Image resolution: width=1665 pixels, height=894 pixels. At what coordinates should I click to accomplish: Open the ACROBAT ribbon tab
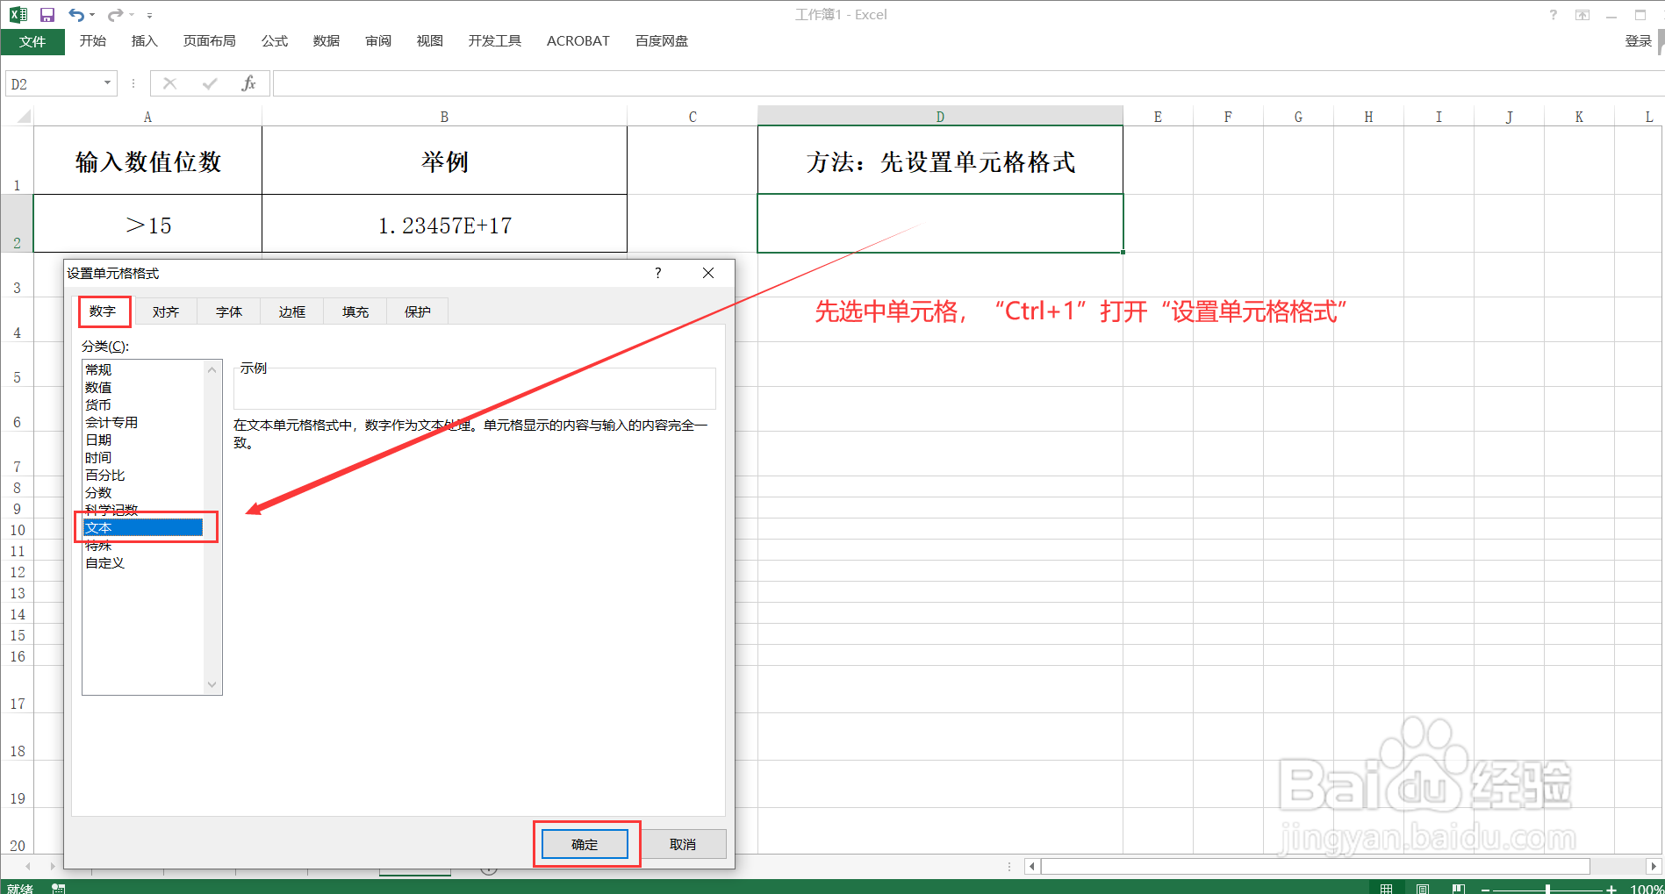tap(578, 41)
